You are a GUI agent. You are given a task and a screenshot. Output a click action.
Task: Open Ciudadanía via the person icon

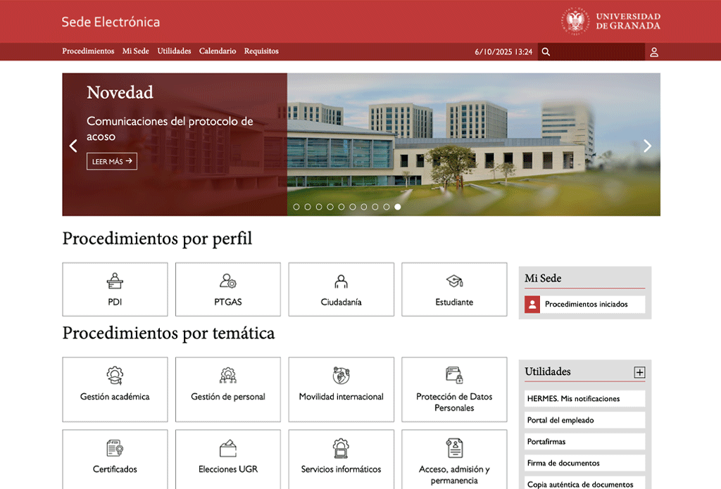341,280
